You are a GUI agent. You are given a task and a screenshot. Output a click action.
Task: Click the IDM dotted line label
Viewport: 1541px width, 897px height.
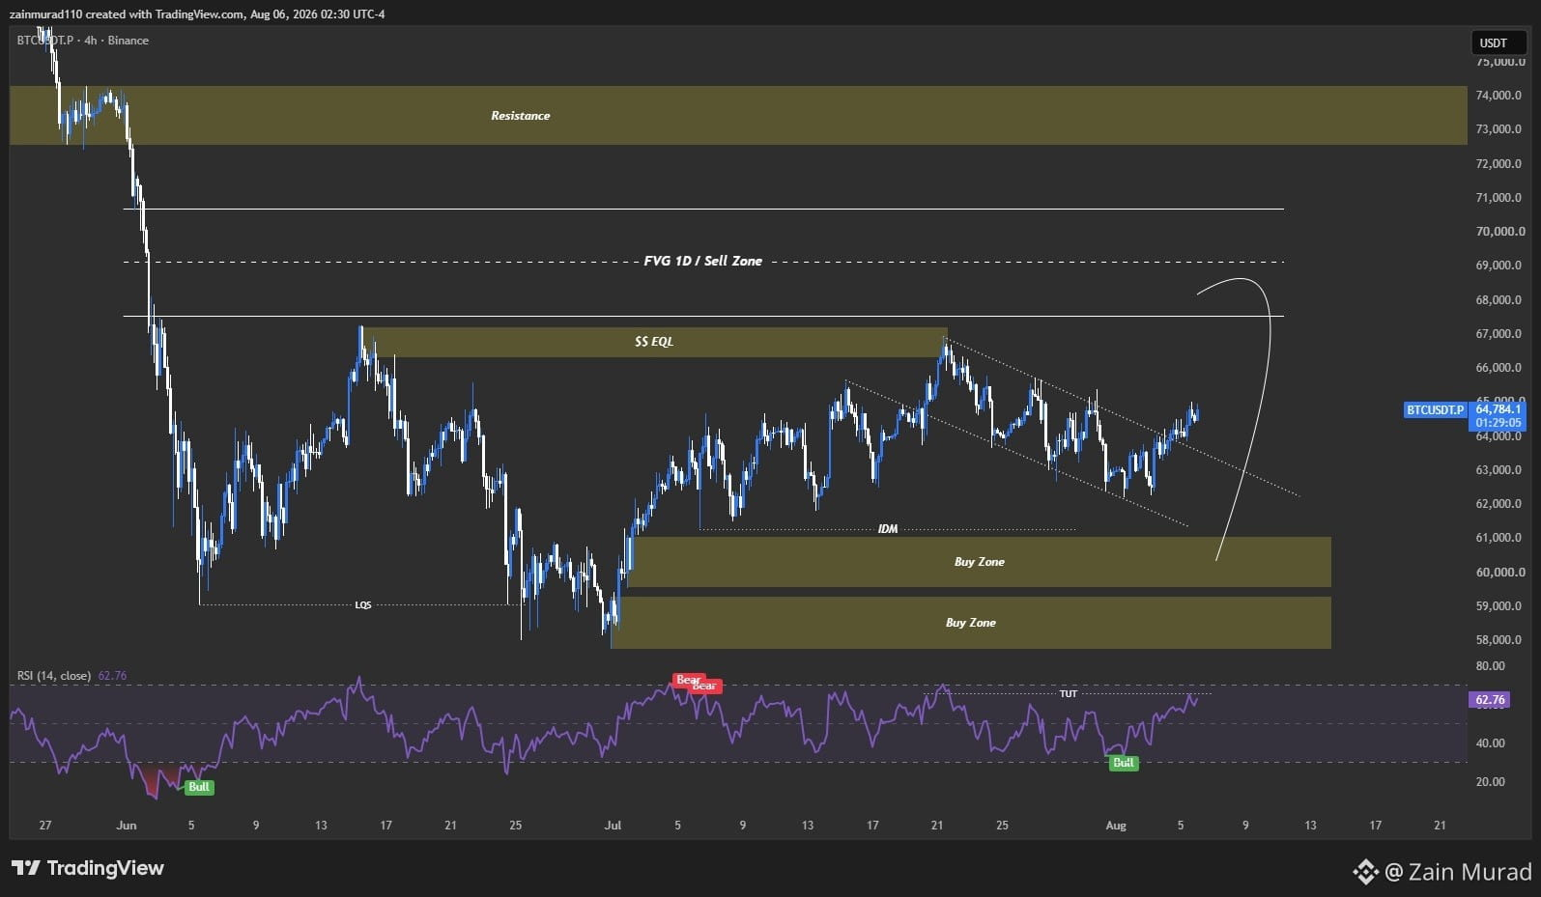(887, 529)
